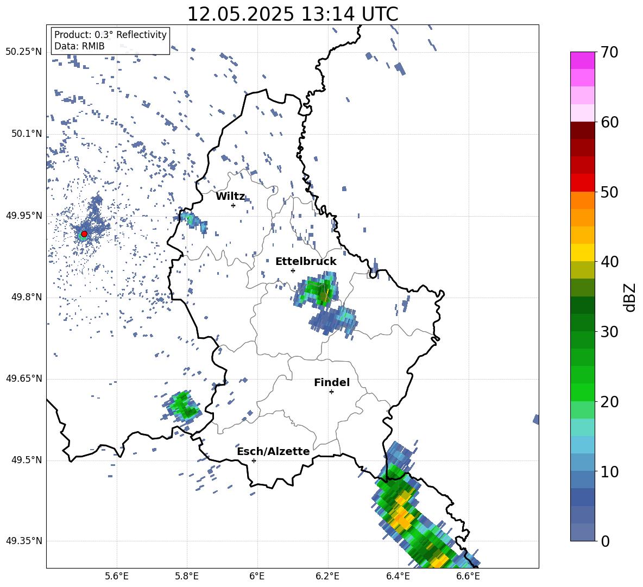Click the 6.4°E longitude label

(398, 576)
